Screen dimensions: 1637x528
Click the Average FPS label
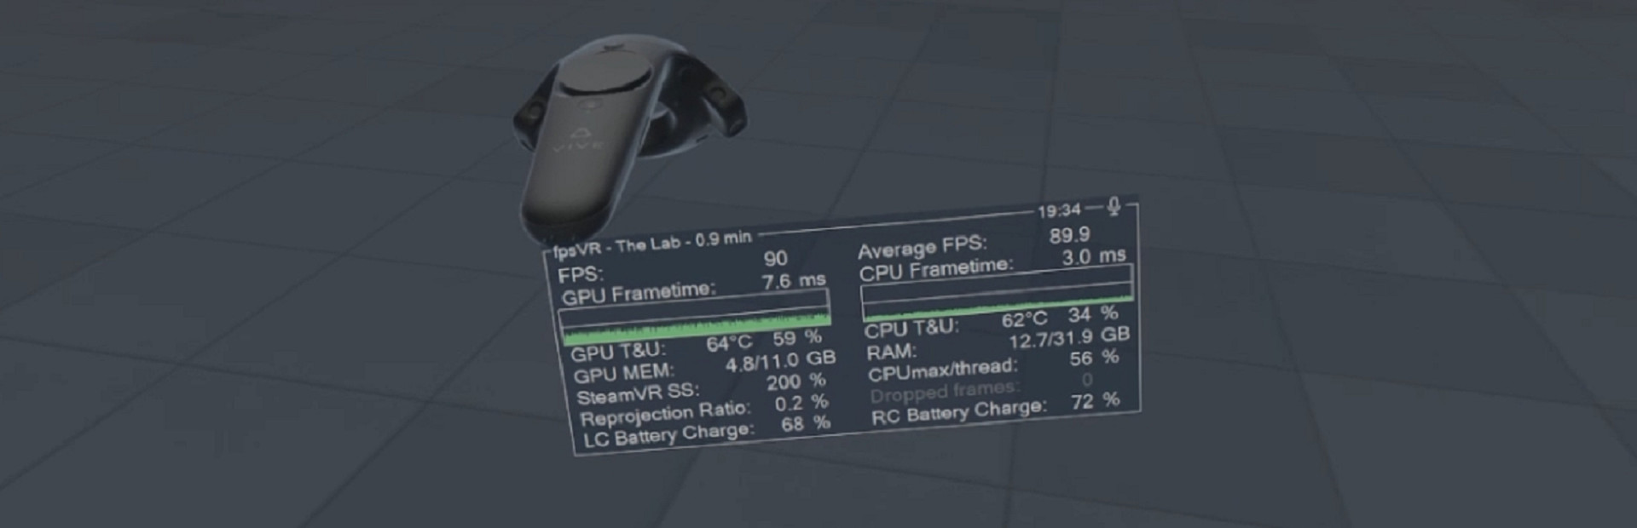coord(921,248)
